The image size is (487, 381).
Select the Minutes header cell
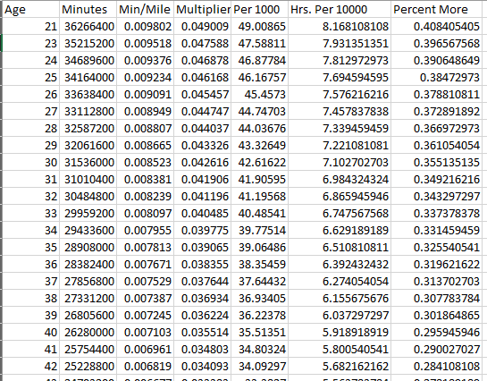coord(88,9)
